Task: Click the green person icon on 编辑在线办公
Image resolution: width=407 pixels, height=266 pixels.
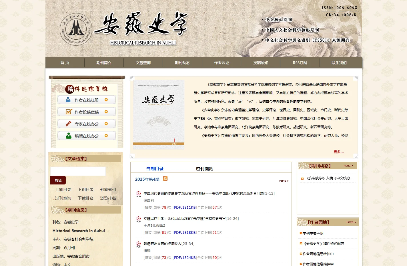Action: click(69, 136)
